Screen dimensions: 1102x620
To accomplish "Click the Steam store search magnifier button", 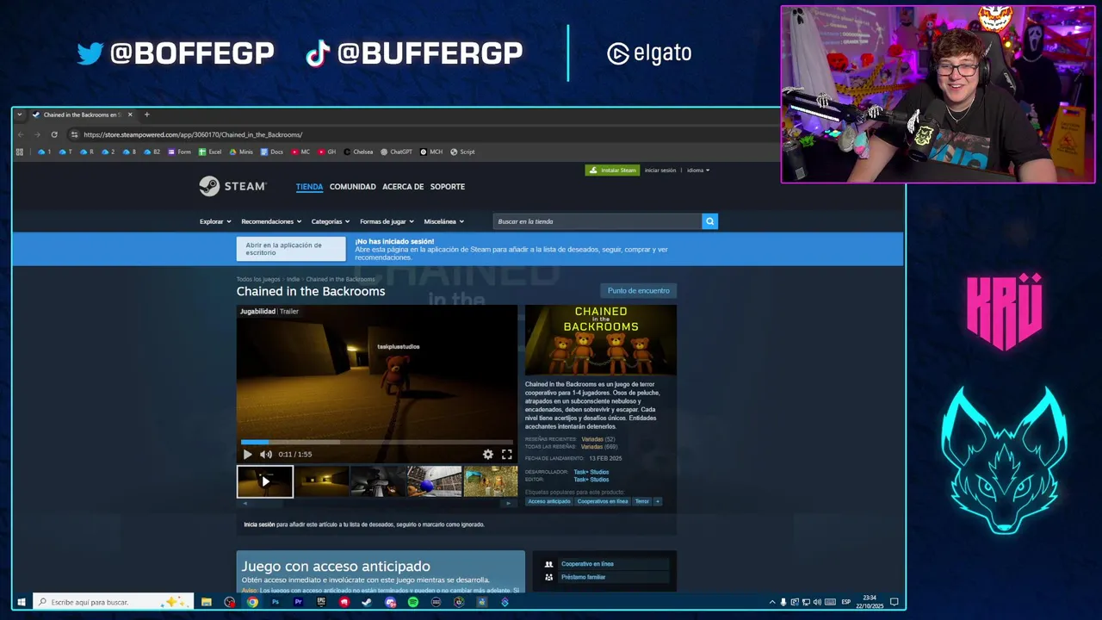I will click(709, 221).
